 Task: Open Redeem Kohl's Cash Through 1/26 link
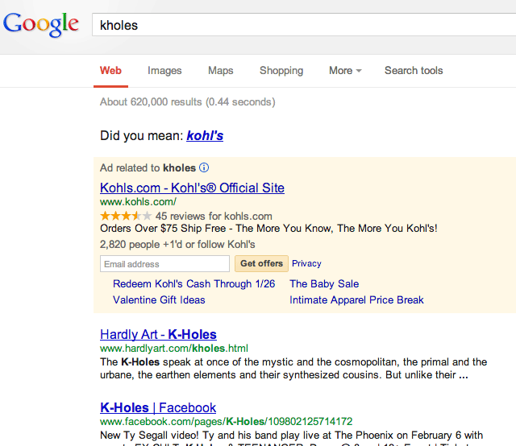tap(193, 283)
